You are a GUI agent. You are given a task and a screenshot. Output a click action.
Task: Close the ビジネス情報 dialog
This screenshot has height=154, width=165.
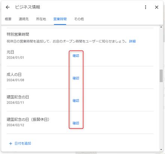[x=157, y=7]
